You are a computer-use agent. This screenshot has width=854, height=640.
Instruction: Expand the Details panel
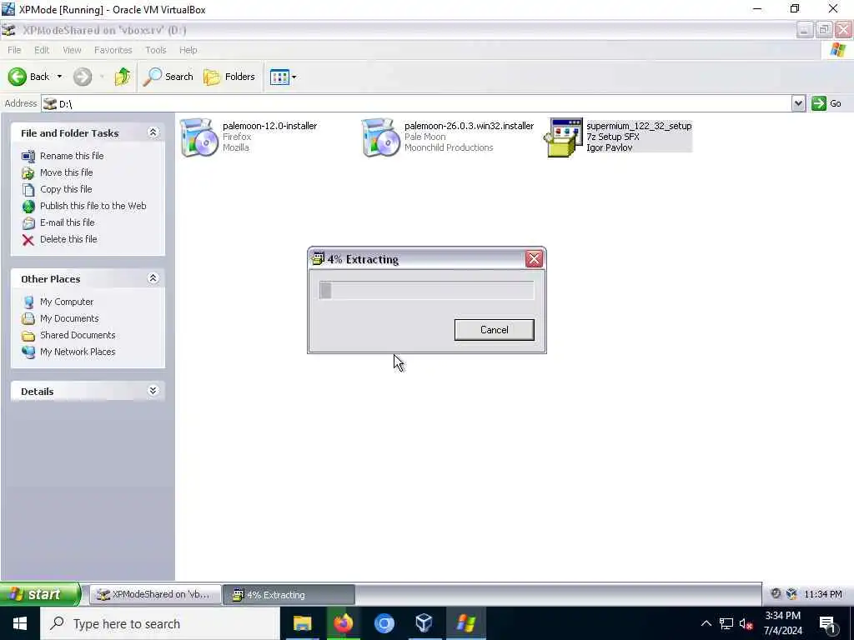tap(153, 391)
